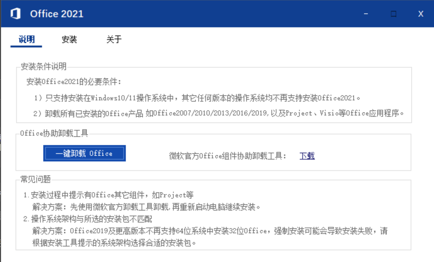Switch to the 说明 tab
This screenshot has width=434, height=262.
(26, 39)
